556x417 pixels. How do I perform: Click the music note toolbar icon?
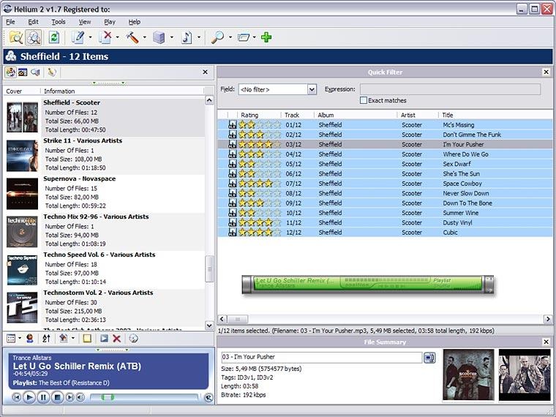coord(187,37)
